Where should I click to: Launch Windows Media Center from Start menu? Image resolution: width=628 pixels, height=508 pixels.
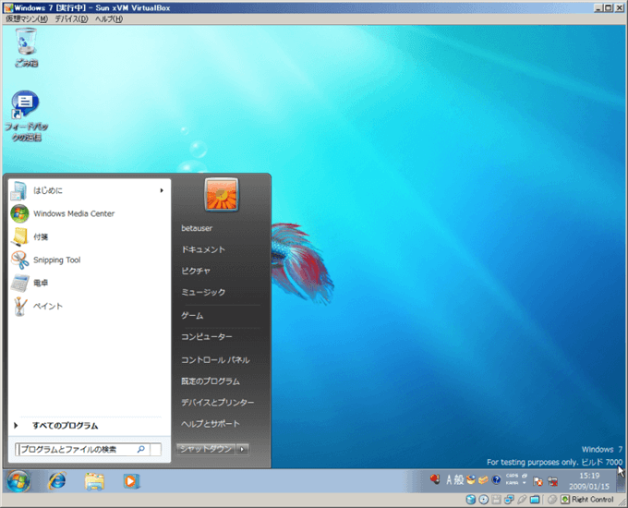pyautogui.click(x=73, y=213)
